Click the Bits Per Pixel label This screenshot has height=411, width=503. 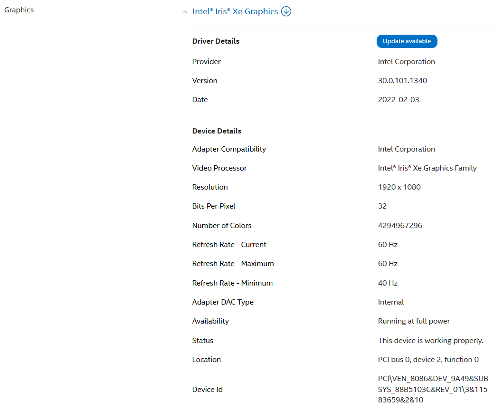click(214, 206)
